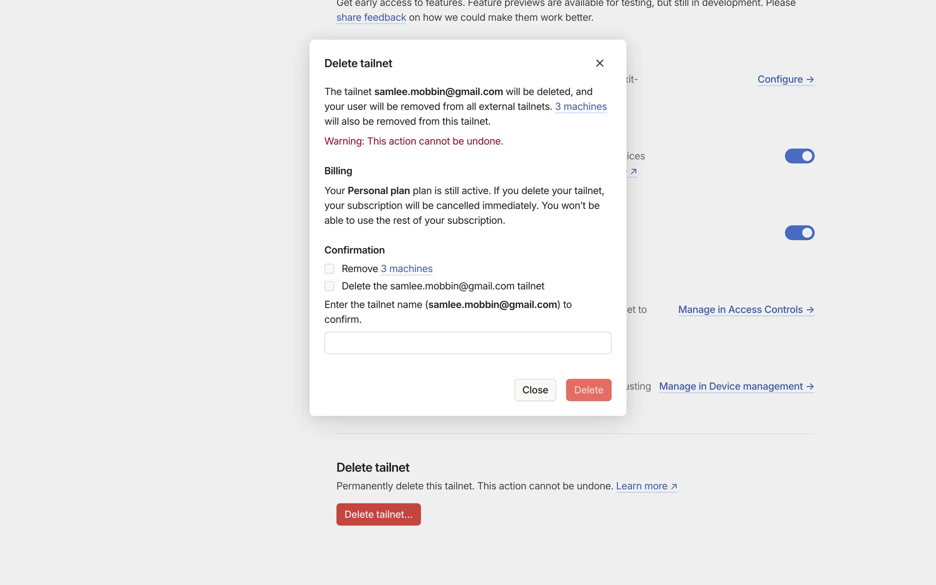Check the Remove 3 machines checkbox
Viewport: 936px width, 585px height.
point(330,269)
